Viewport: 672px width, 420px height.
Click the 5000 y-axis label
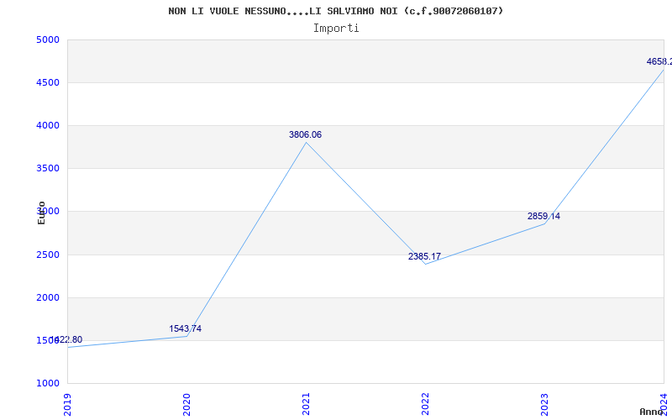pos(48,39)
